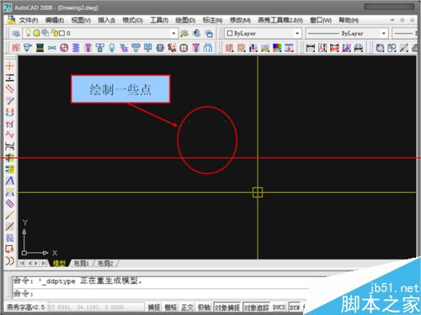Click the double arcs icon on left toolbar
421x315 pixels.
point(10,260)
